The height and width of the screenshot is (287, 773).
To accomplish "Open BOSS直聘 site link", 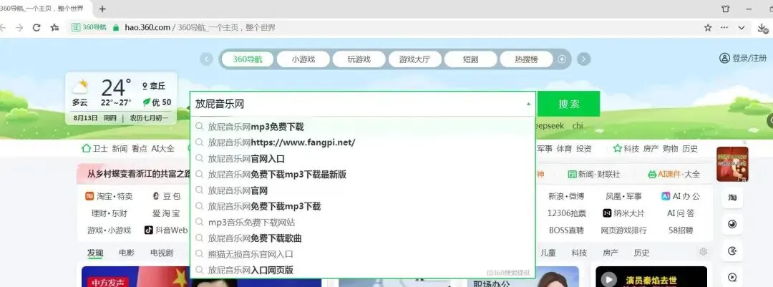I will [566, 230].
